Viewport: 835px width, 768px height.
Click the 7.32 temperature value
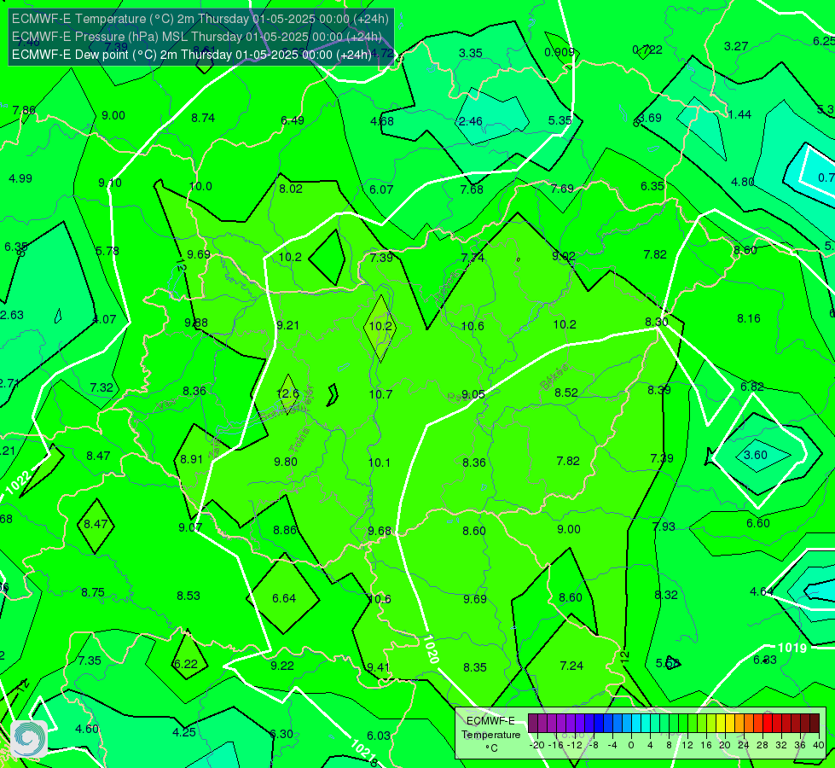(101, 387)
